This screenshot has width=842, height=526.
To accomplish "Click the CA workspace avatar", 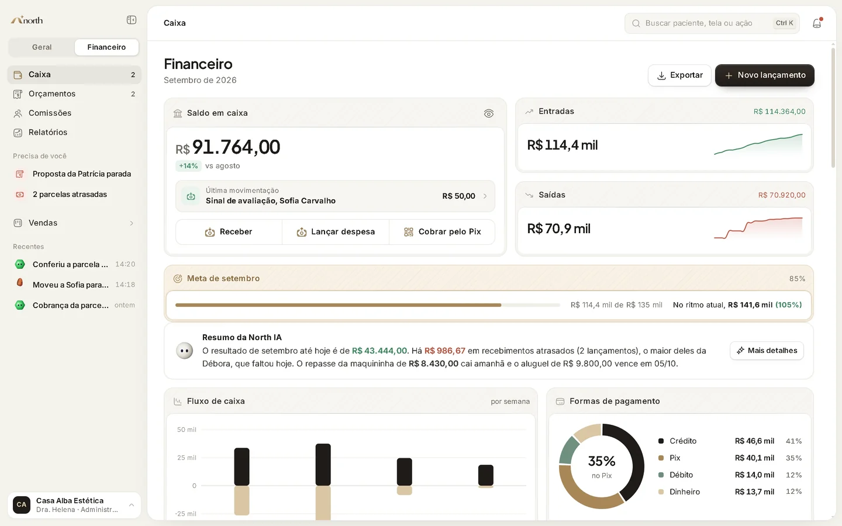I will coord(22,505).
